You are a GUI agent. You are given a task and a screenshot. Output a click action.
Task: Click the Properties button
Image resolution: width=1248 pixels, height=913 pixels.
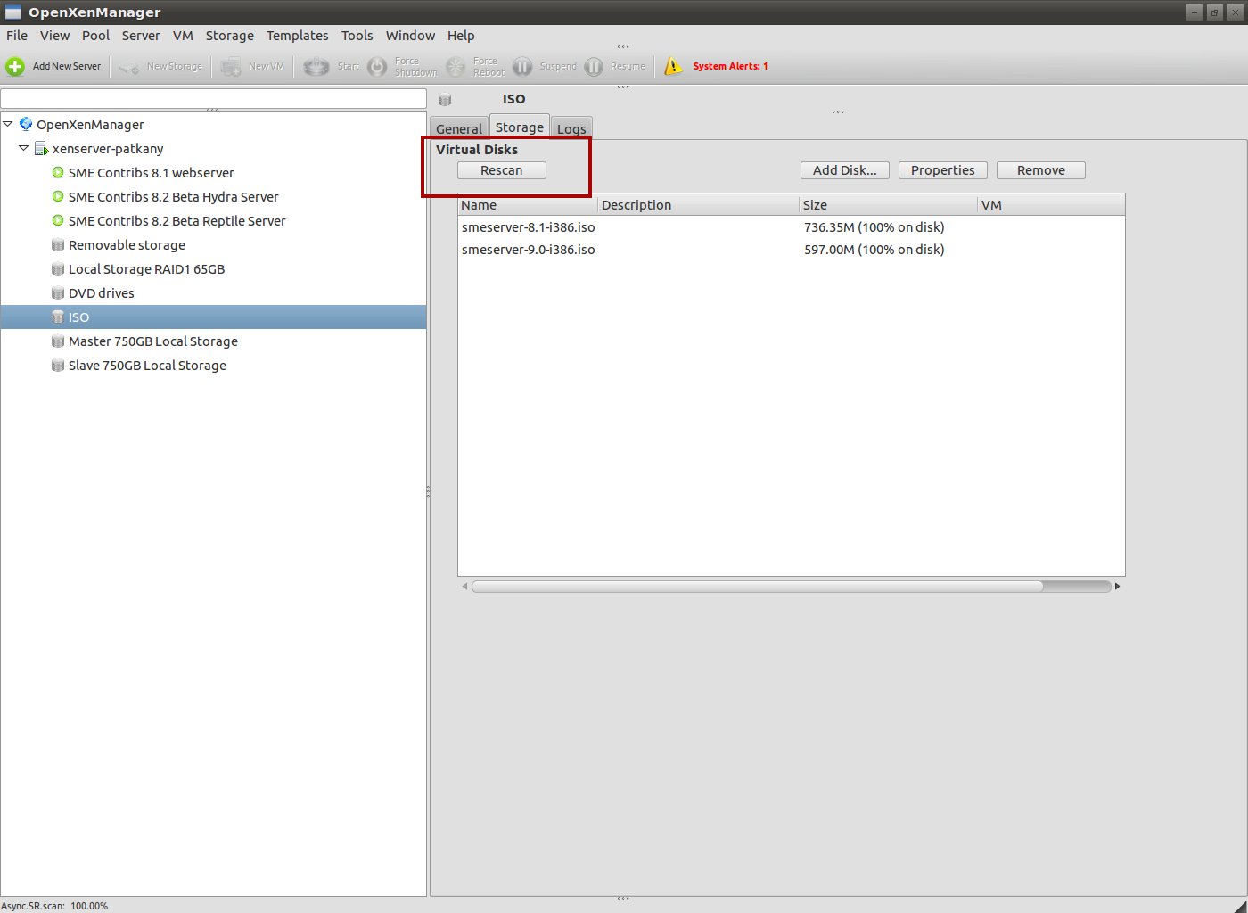click(x=943, y=170)
